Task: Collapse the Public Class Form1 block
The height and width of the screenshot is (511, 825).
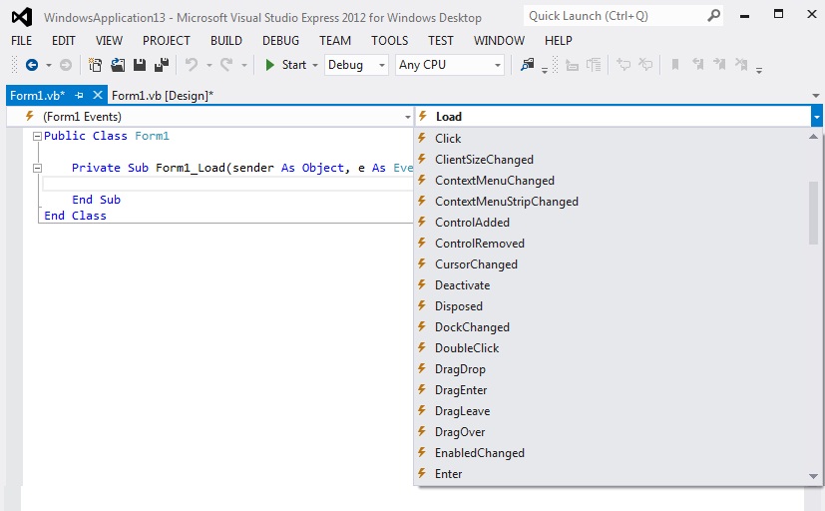Action: [37, 137]
